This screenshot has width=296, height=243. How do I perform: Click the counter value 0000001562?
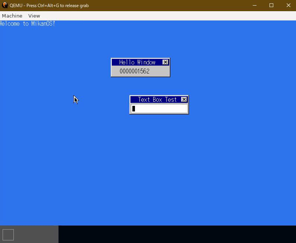pos(135,71)
